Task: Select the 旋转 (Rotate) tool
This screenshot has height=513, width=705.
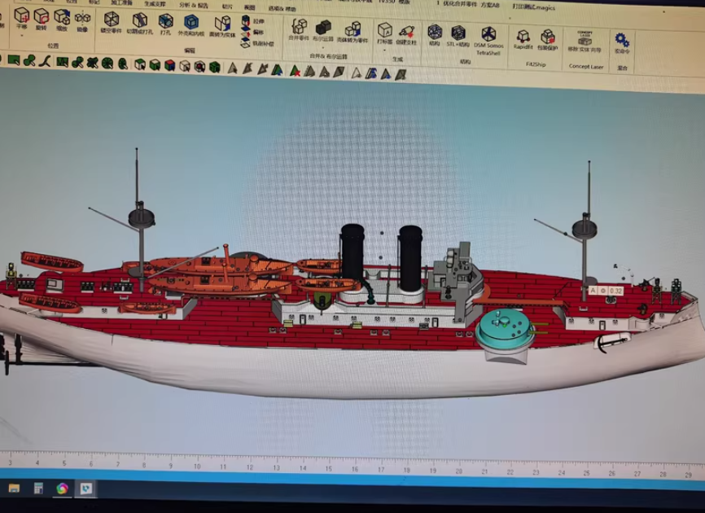Action: coord(41,19)
